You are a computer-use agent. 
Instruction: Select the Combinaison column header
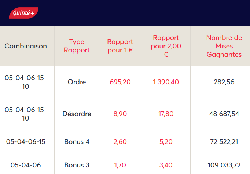click(x=26, y=46)
